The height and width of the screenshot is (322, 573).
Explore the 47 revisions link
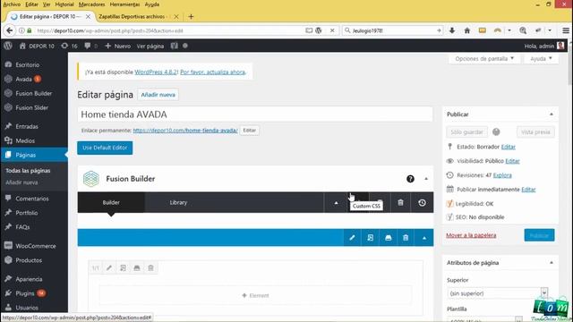click(502, 175)
